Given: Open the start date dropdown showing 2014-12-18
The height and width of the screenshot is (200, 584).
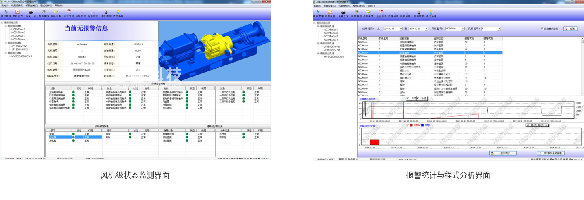Looking at the screenshot, I should tap(401, 29).
